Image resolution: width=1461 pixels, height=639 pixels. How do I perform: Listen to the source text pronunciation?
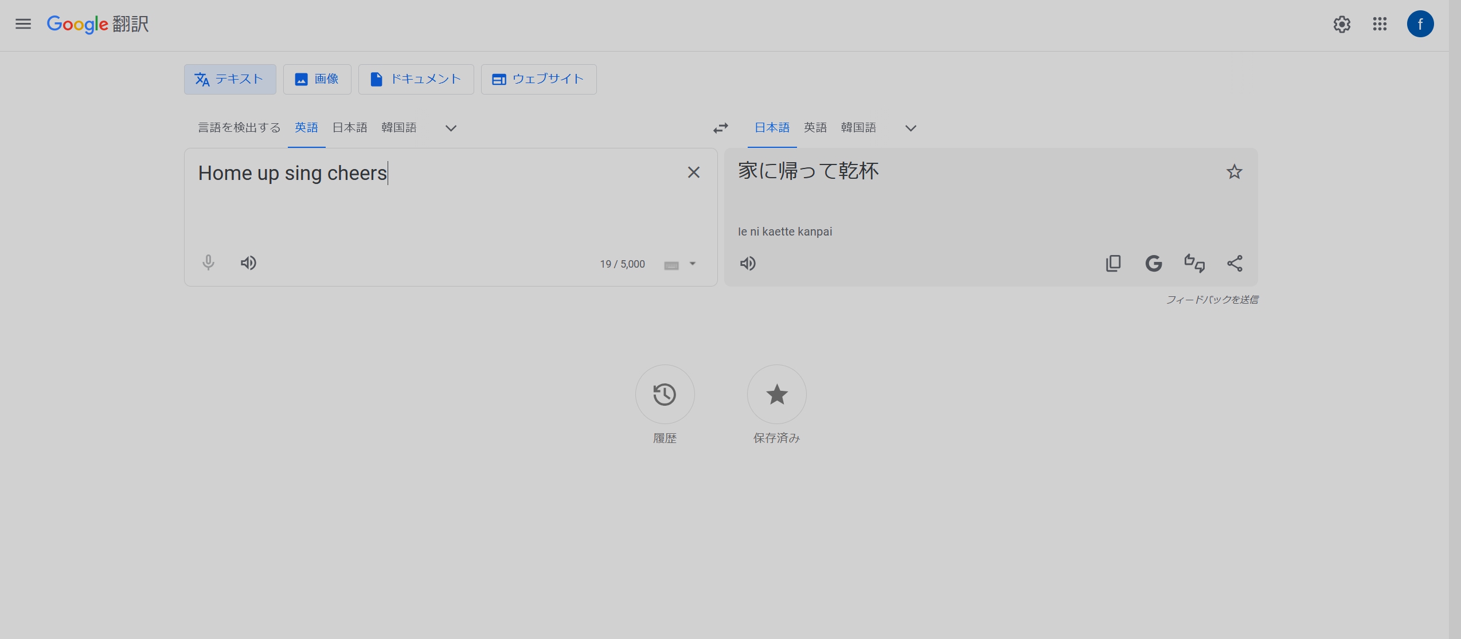[x=248, y=263]
